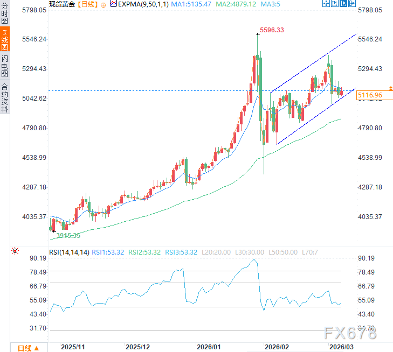
Task: Click the export chart arrow icon
Action: [352, 4]
